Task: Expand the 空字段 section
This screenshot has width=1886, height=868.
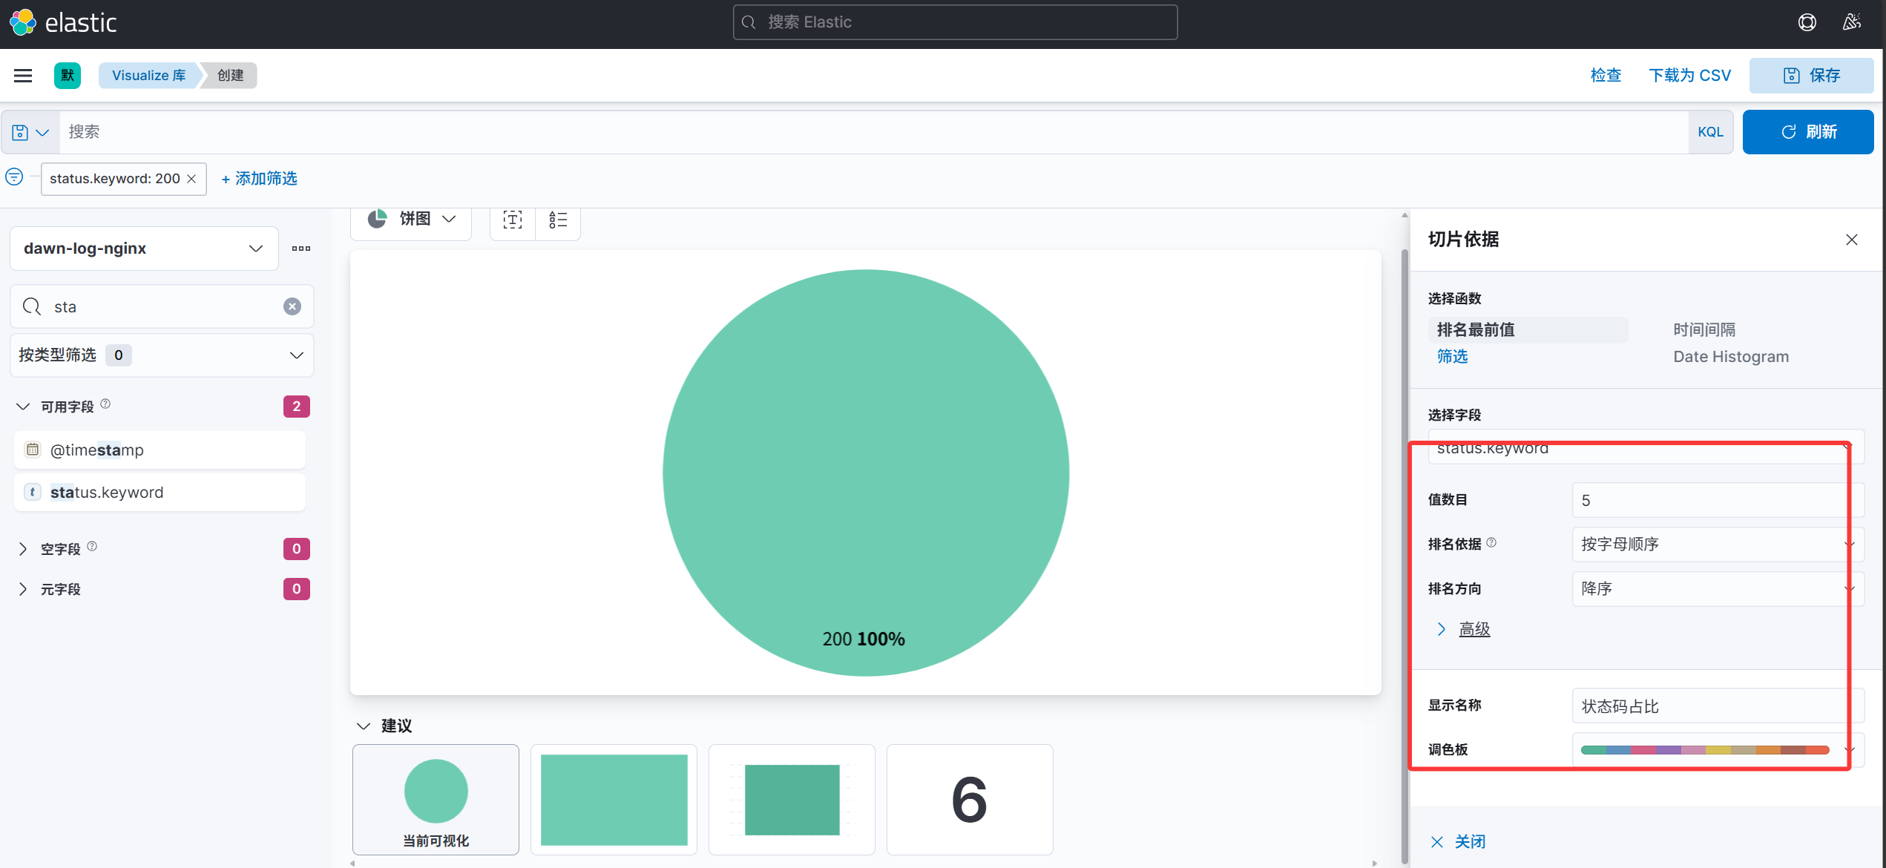Action: tap(23, 549)
